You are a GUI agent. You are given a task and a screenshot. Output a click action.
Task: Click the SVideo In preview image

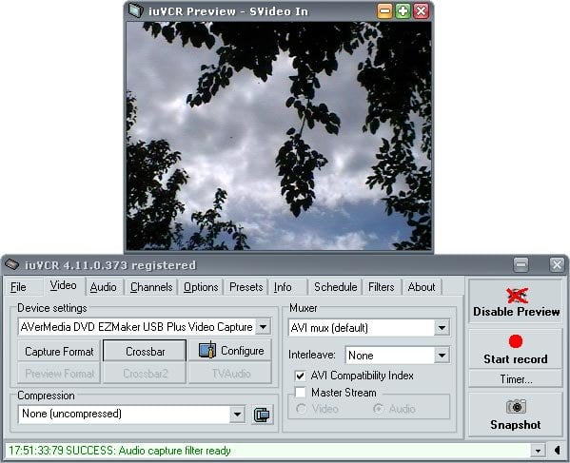point(279,136)
